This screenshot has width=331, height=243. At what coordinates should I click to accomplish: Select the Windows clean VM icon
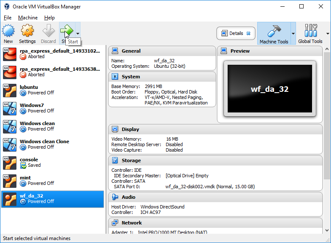tap(10, 127)
